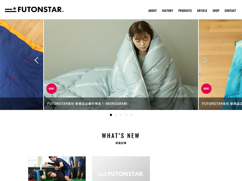
Task: Open the gray FUTONSTAR placeholder article thumbnail
Action: 121,169
